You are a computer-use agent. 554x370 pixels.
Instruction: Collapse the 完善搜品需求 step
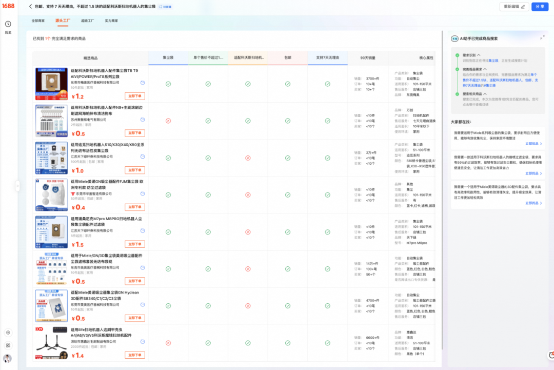(x=485, y=69)
